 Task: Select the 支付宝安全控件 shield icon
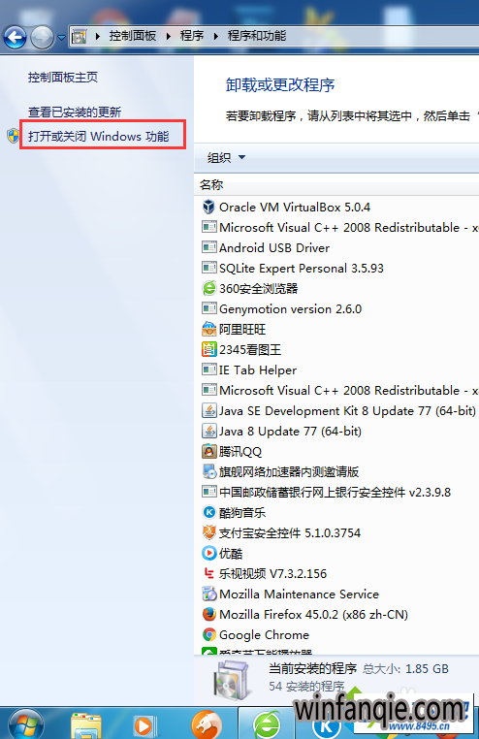pyautogui.click(x=208, y=532)
